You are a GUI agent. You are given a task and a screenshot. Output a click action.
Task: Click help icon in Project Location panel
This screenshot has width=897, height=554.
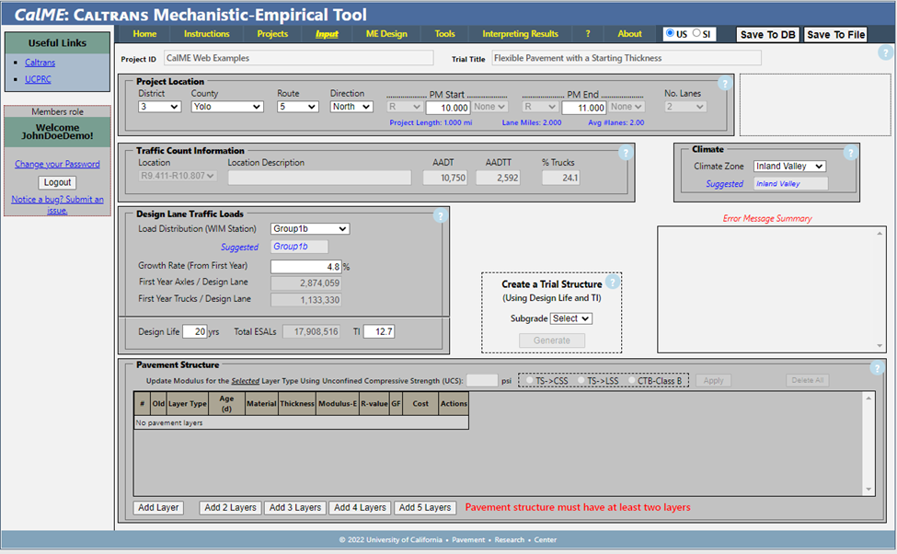click(x=724, y=84)
